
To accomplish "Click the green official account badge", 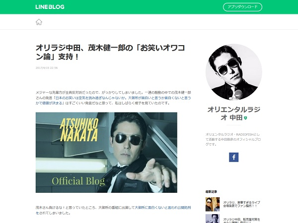I will pyautogui.click(x=245, y=118).
